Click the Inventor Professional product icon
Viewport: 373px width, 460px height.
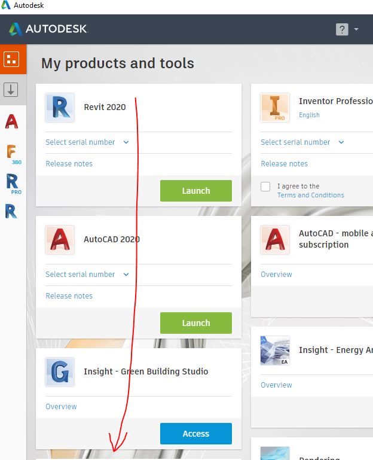275,107
